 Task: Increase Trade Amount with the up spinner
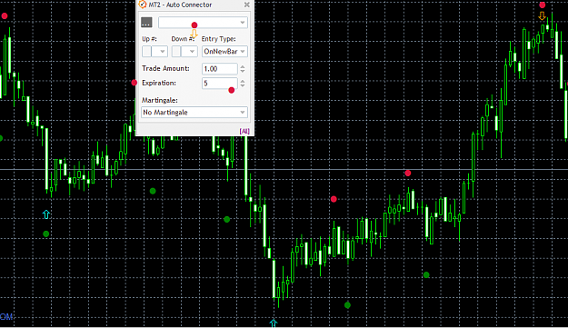pyautogui.click(x=243, y=66)
